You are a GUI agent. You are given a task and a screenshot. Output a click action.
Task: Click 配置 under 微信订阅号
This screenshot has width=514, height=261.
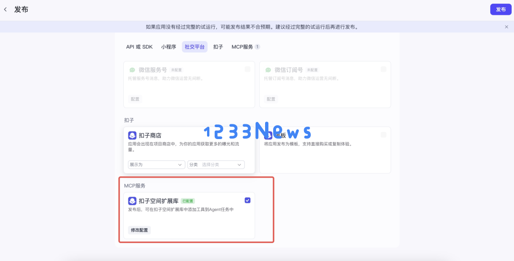271,99
